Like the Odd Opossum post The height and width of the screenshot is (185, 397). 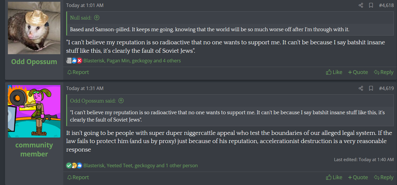334,72
